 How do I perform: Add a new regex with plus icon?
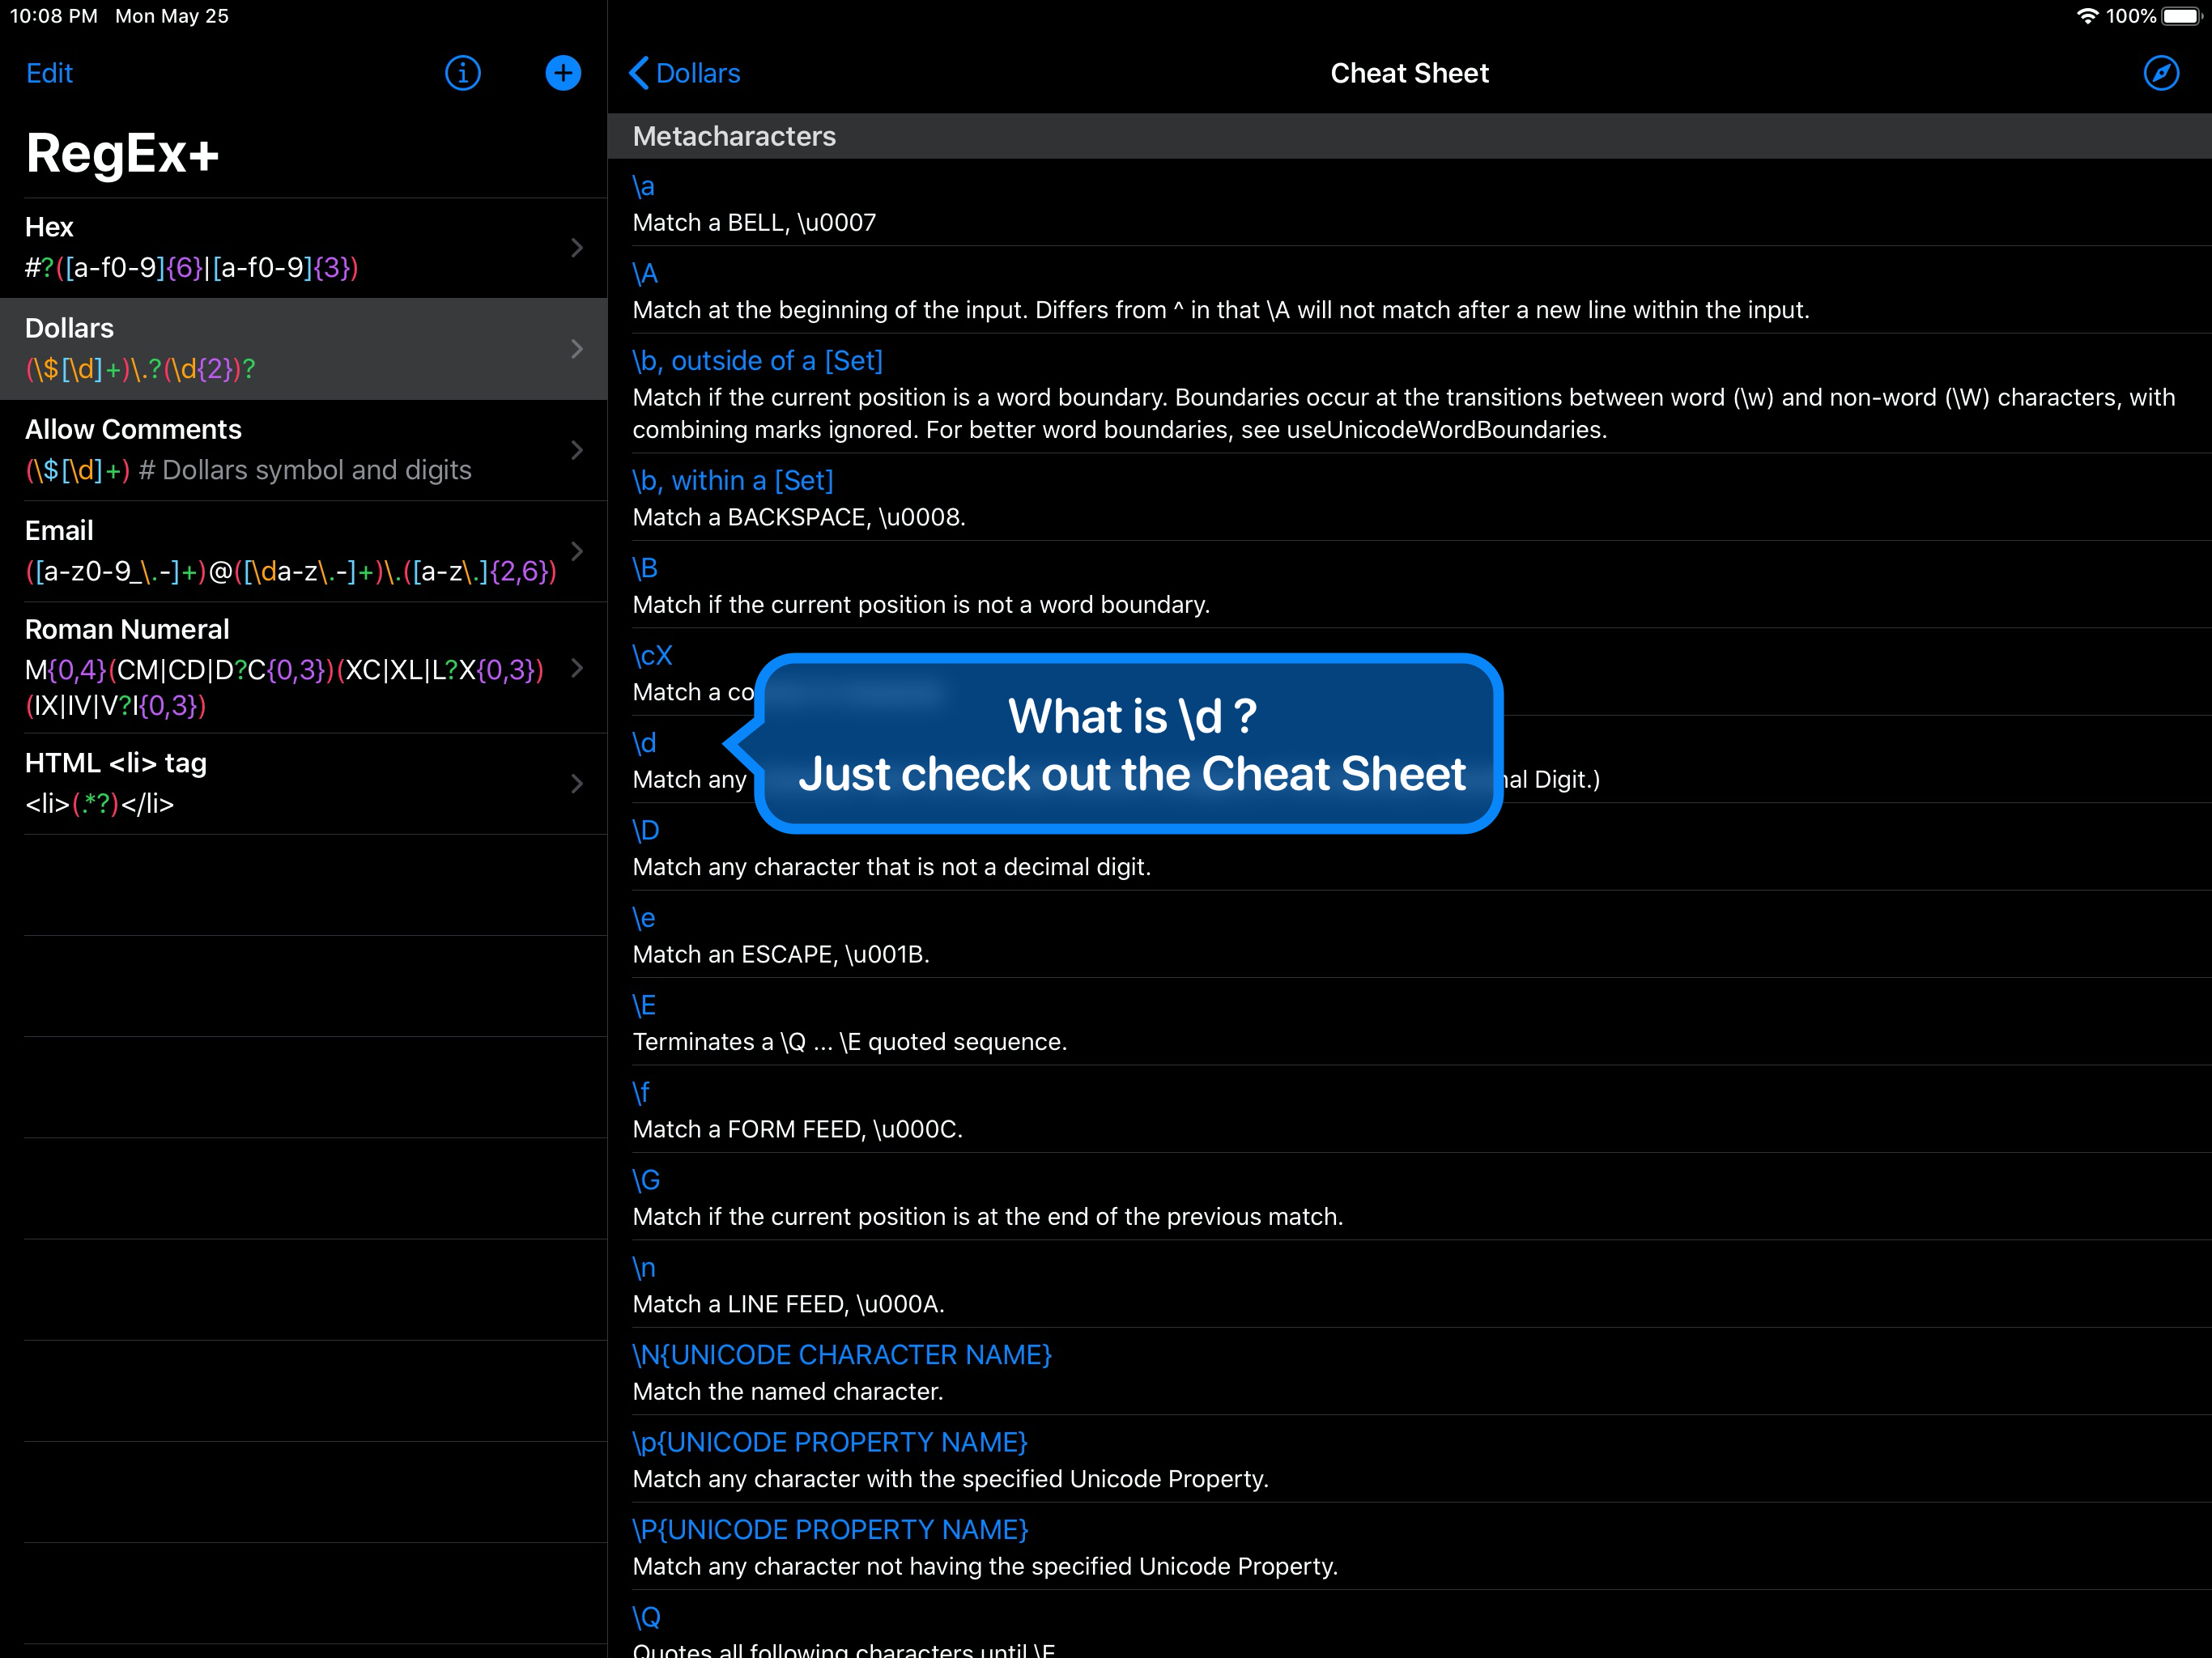(563, 73)
